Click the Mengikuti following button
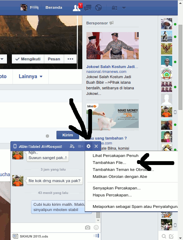 click(x=28, y=59)
